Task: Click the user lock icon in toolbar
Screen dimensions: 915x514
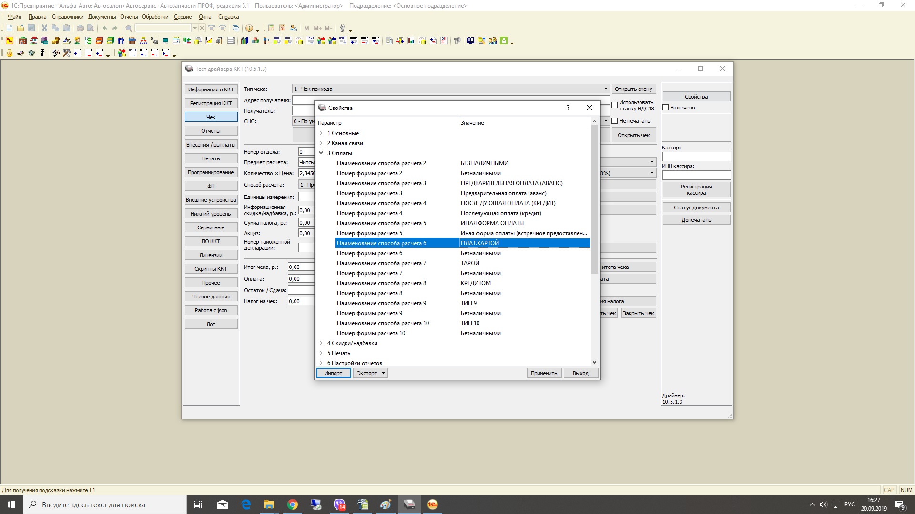Action: click(x=293, y=28)
